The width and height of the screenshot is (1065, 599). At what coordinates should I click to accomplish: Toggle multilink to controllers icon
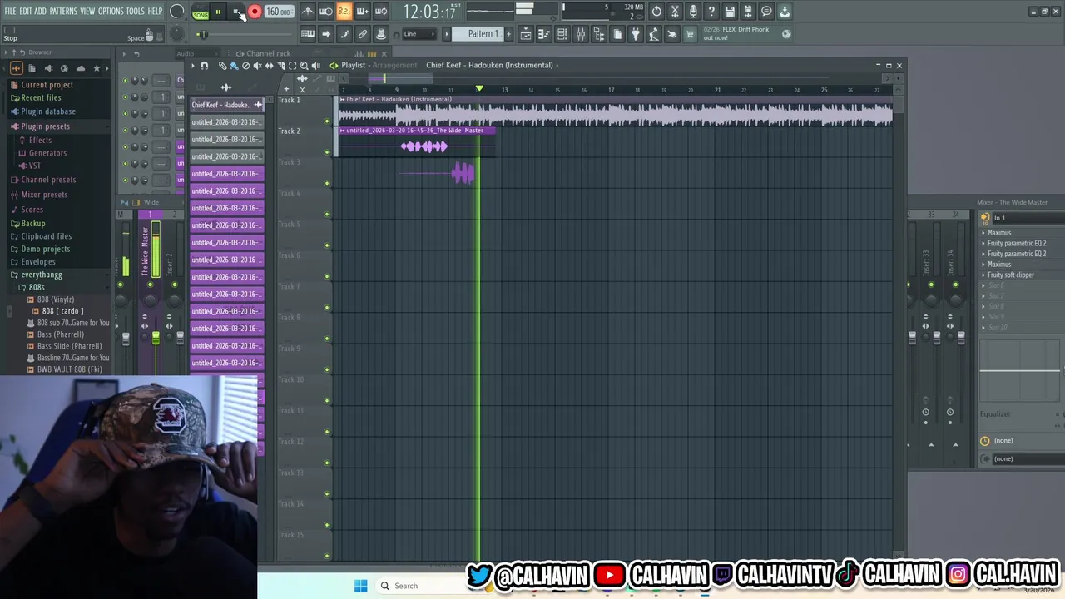point(363,34)
